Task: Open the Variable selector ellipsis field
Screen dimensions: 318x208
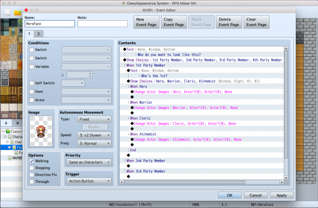Action: point(86,67)
